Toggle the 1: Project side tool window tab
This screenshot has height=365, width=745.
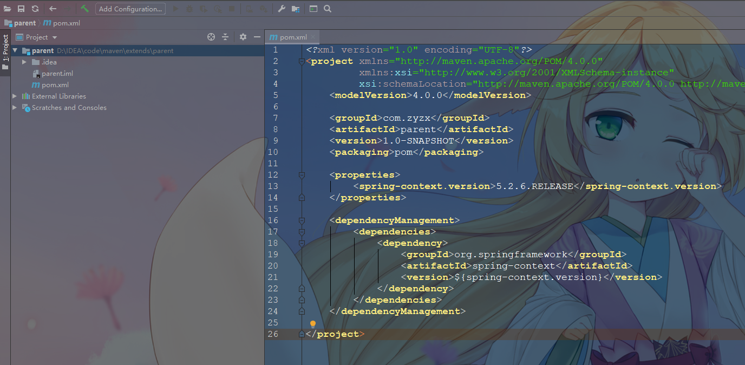(x=5, y=53)
